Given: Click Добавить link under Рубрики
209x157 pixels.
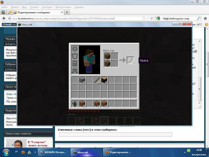Looking at the screenshot, I should [10, 69].
